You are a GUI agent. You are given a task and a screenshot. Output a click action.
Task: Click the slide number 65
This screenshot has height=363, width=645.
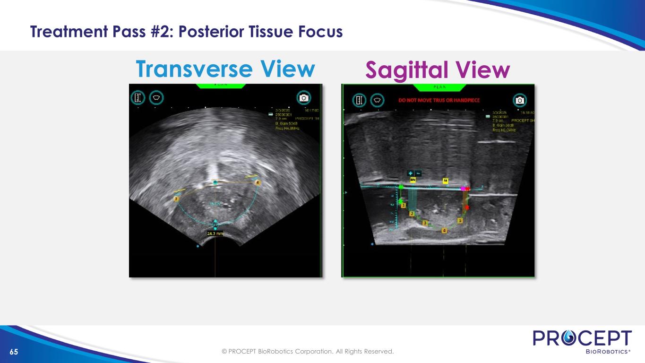(14, 352)
